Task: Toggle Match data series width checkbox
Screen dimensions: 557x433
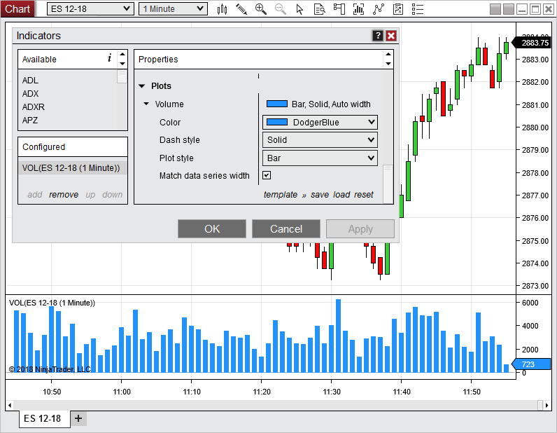Action: (x=267, y=175)
